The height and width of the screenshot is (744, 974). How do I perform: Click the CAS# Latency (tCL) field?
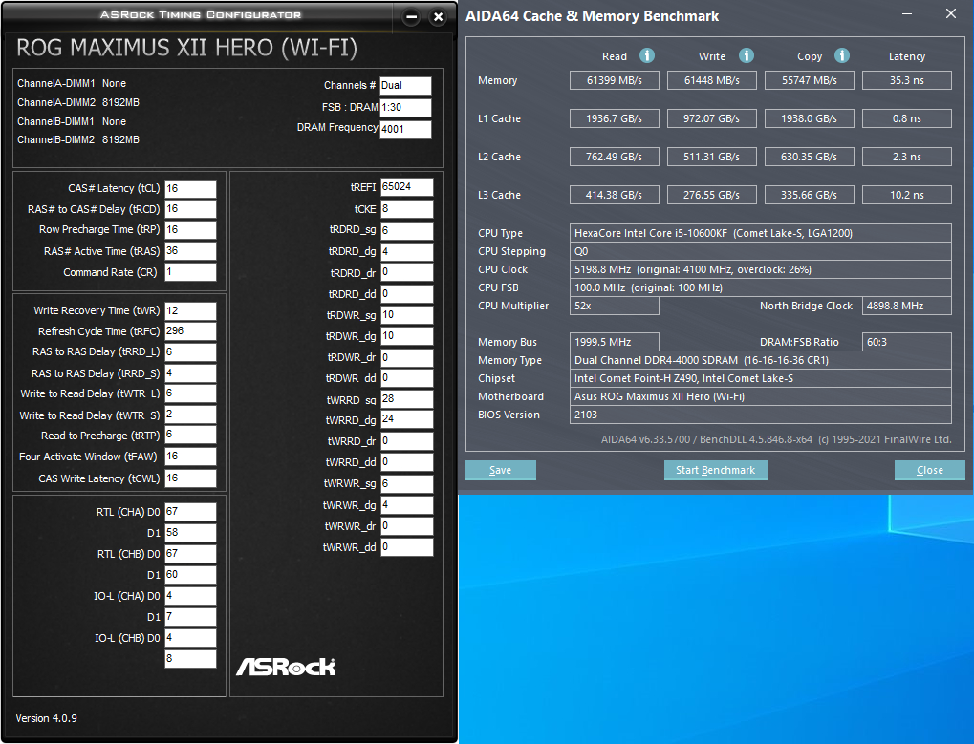(191, 189)
